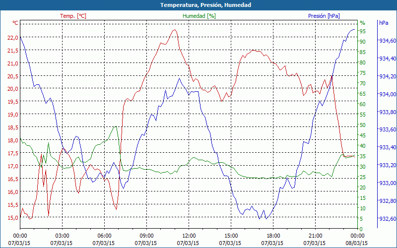Click the '°C' unit label on temperature axis
Image resolution: width=397 pixels, height=248 pixels.
(15, 23)
